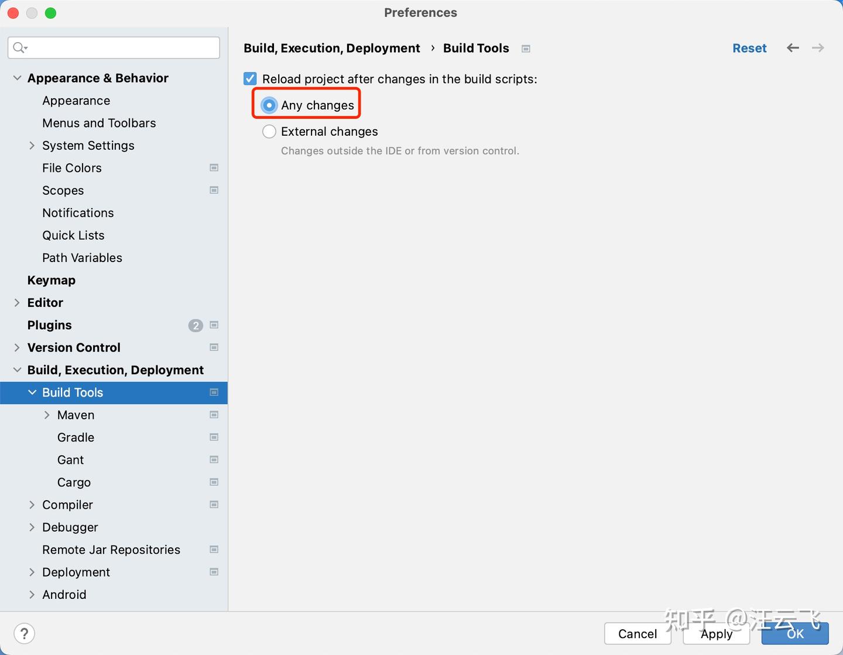Viewport: 843px width, 655px height.
Task: Expand the Editor settings section
Action: tap(17, 303)
